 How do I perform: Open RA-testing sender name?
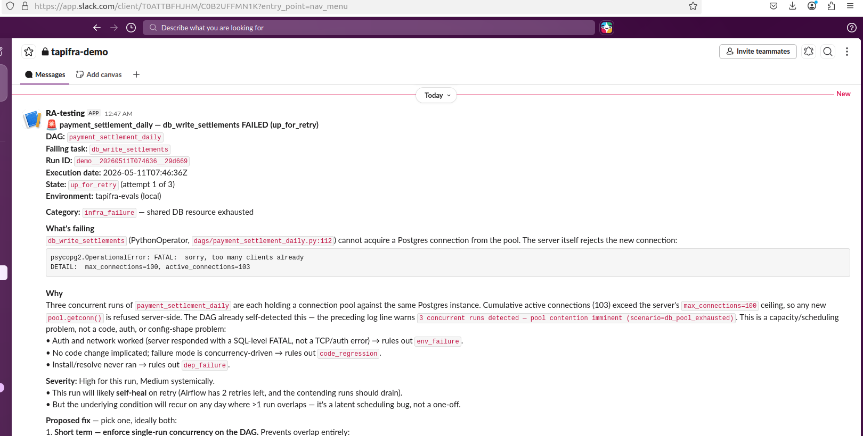click(x=65, y=113)
